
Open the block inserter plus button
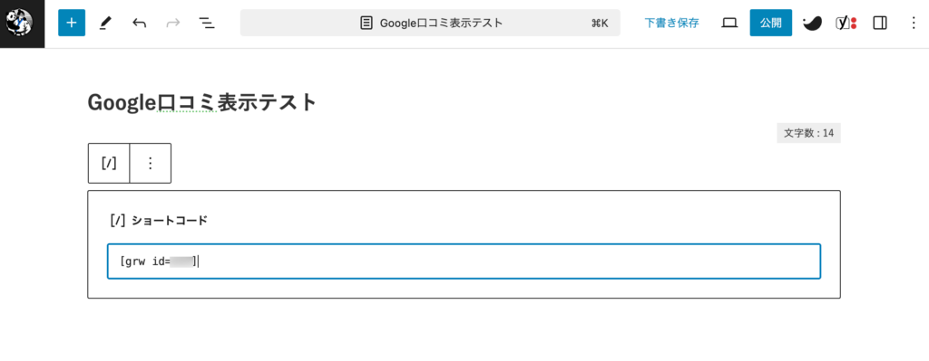(72, 23)
